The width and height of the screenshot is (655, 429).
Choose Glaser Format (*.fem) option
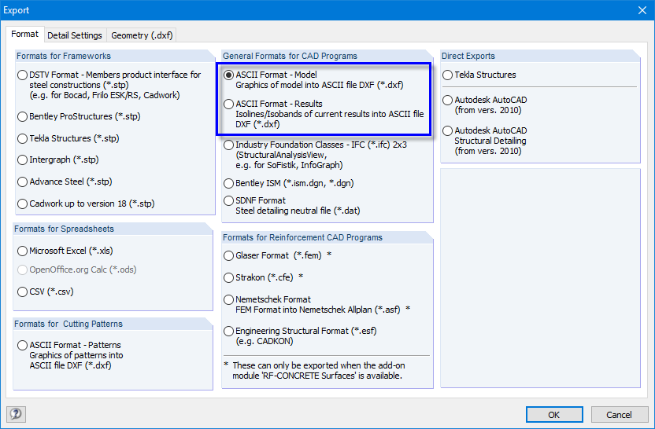pos(228,255)
